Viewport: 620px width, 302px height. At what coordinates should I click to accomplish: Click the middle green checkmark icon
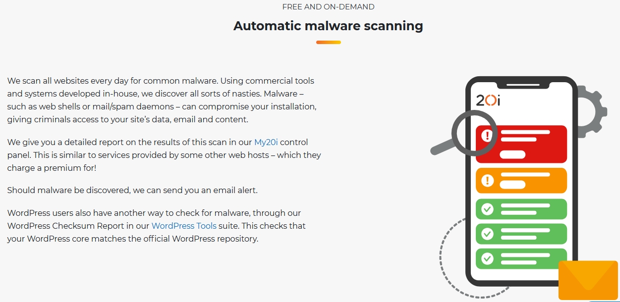pyautogui.click(x=487, y=234)
